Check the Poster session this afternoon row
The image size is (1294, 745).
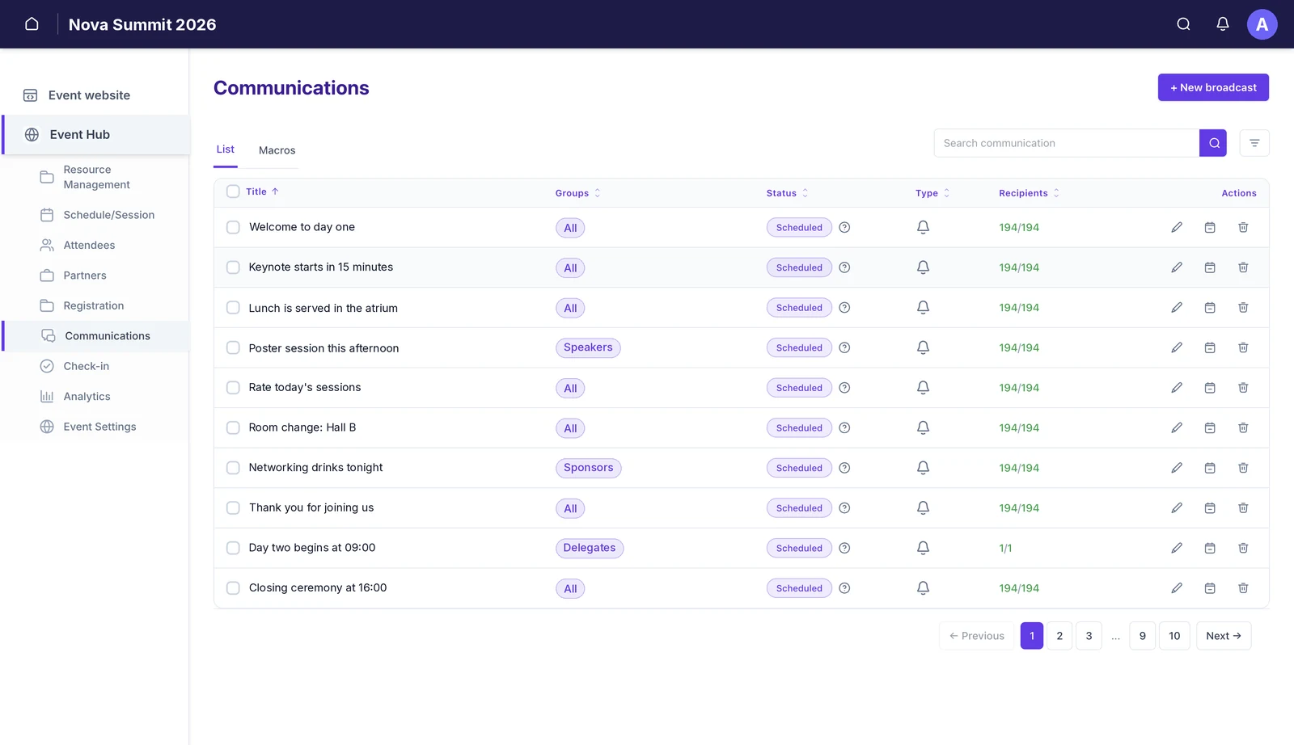tap(233, 347)
